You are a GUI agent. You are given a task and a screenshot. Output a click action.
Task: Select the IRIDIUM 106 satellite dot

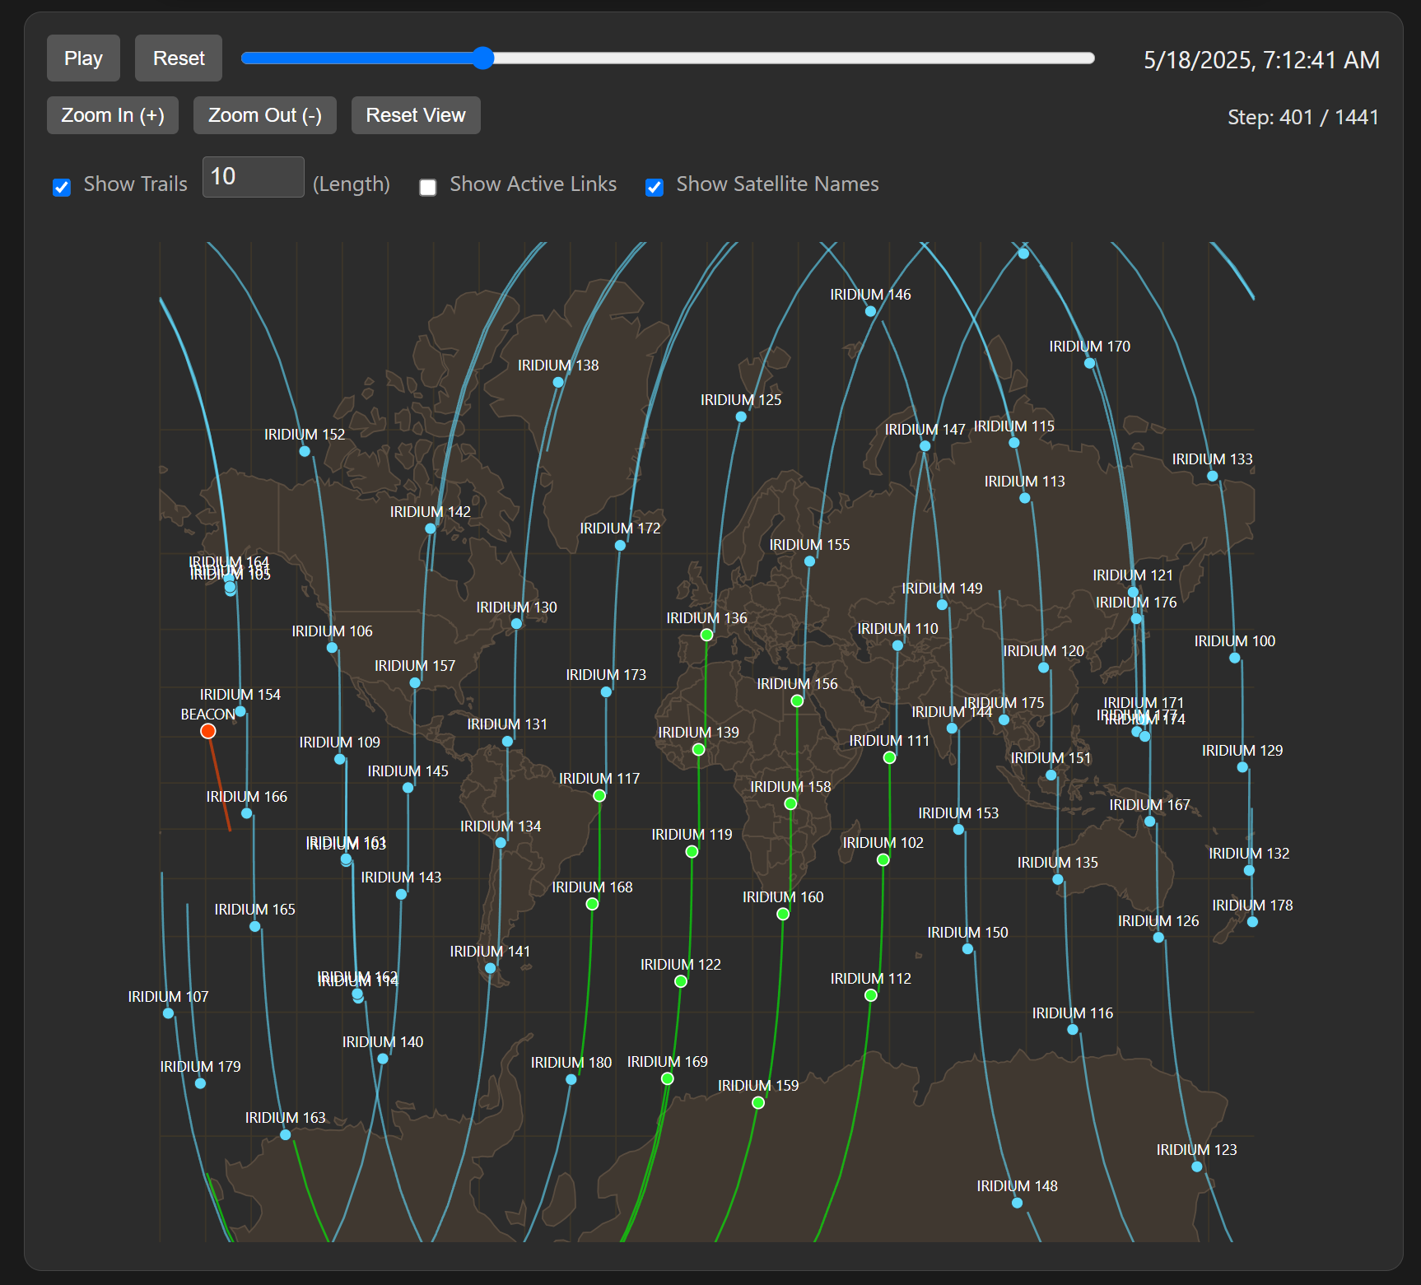[x=332, y=648]
